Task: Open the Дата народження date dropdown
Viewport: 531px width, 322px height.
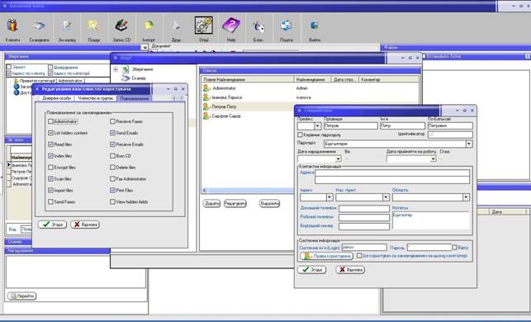Action: tap(338, 159)
